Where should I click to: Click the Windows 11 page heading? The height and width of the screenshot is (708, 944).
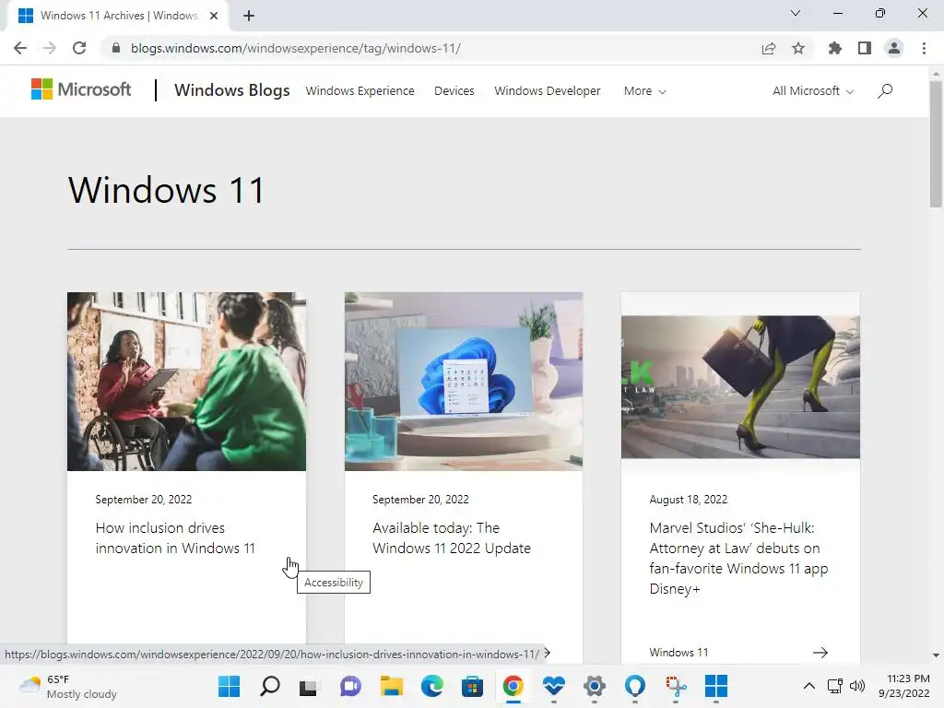[x=166, y=190]
